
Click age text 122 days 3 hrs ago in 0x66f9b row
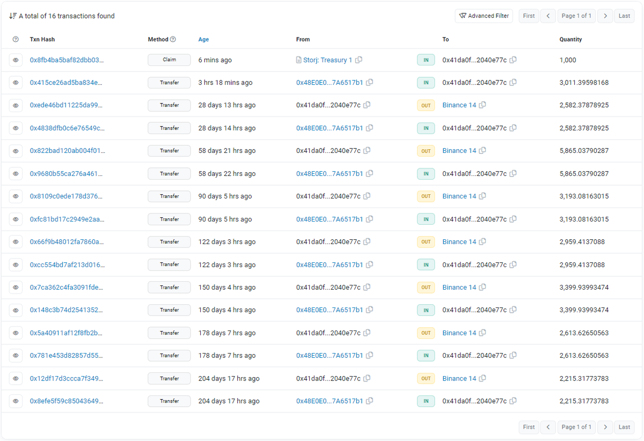coord(227,242)
